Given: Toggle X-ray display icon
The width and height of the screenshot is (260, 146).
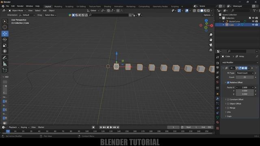Looking at the screenshot, I should (x=194, y=11).
